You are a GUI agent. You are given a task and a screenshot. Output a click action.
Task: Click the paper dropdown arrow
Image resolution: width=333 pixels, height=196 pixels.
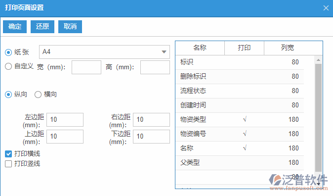pos(164,52)
